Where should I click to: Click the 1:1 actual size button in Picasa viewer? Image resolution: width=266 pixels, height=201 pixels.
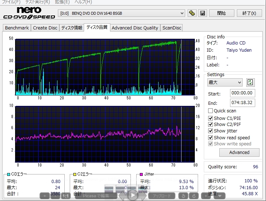click(66, 196)
